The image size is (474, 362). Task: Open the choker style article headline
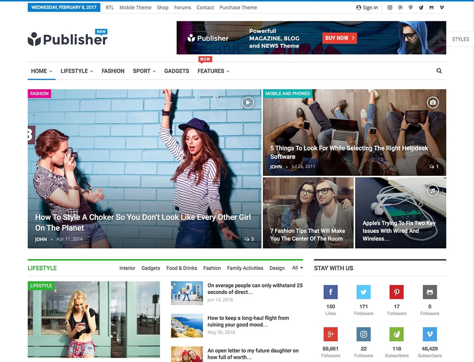[x=143, y=222]
